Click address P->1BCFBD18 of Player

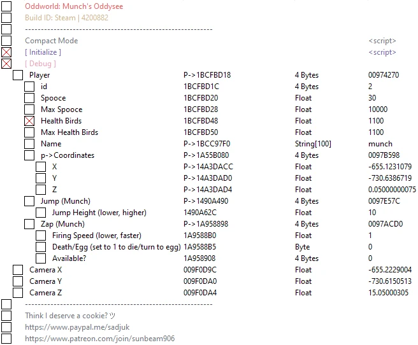(207, 75)
